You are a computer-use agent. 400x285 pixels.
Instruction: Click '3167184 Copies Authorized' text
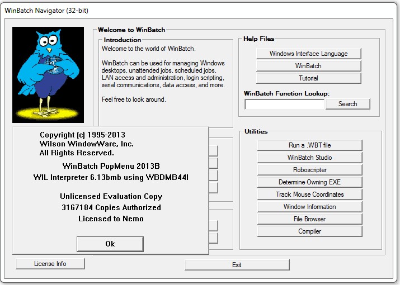(111, 207)
